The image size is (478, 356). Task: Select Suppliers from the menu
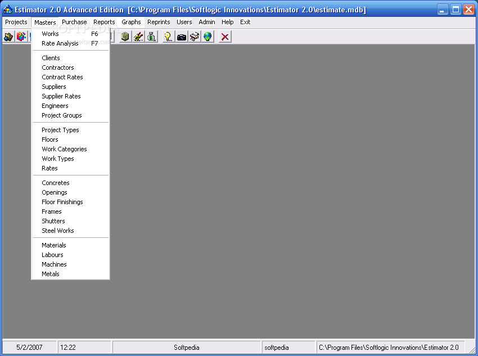(x=70, y=87)
